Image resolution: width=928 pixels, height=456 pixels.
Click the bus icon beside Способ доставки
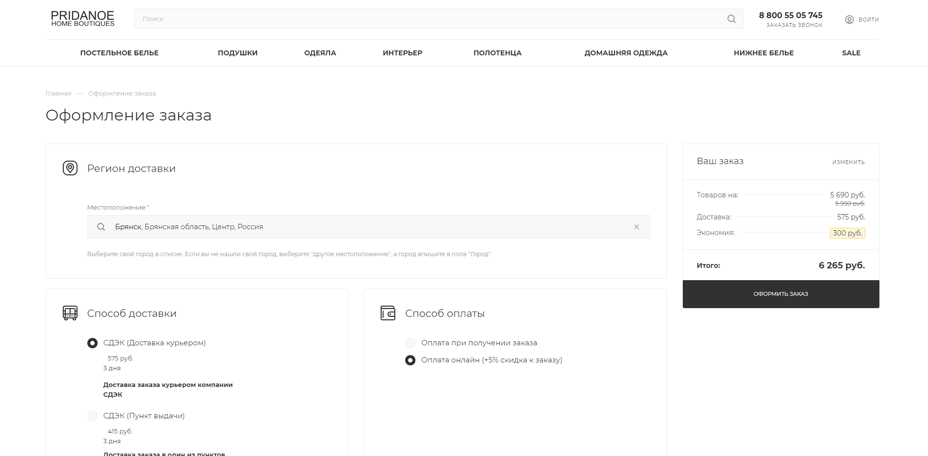[70, 313]
